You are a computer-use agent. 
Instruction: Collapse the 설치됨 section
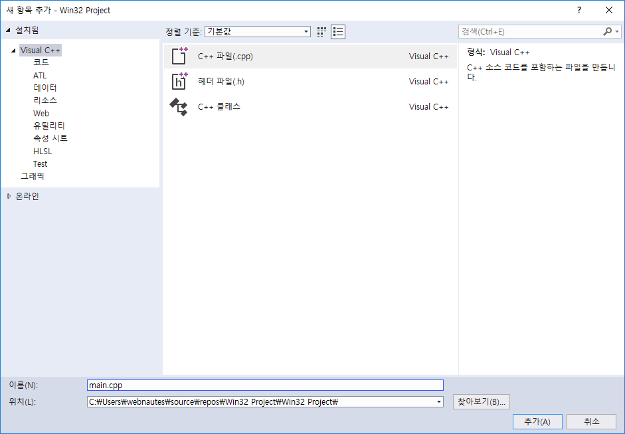pos(8,31)
